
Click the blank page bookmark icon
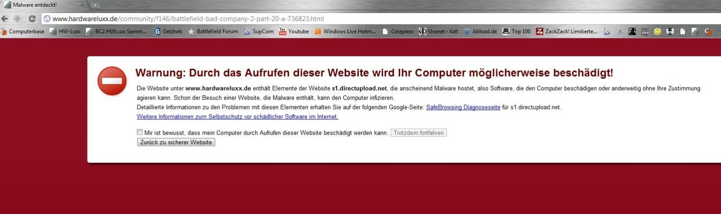pyautogui.click(x=682, y=32)
